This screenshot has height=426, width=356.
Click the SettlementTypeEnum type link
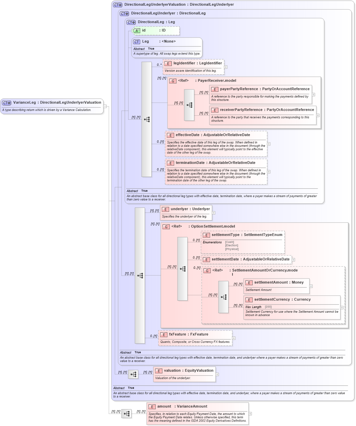(263, 235)
